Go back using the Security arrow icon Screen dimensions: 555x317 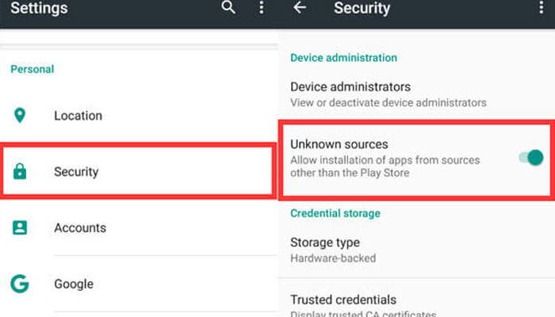click(x=300, y=7)
